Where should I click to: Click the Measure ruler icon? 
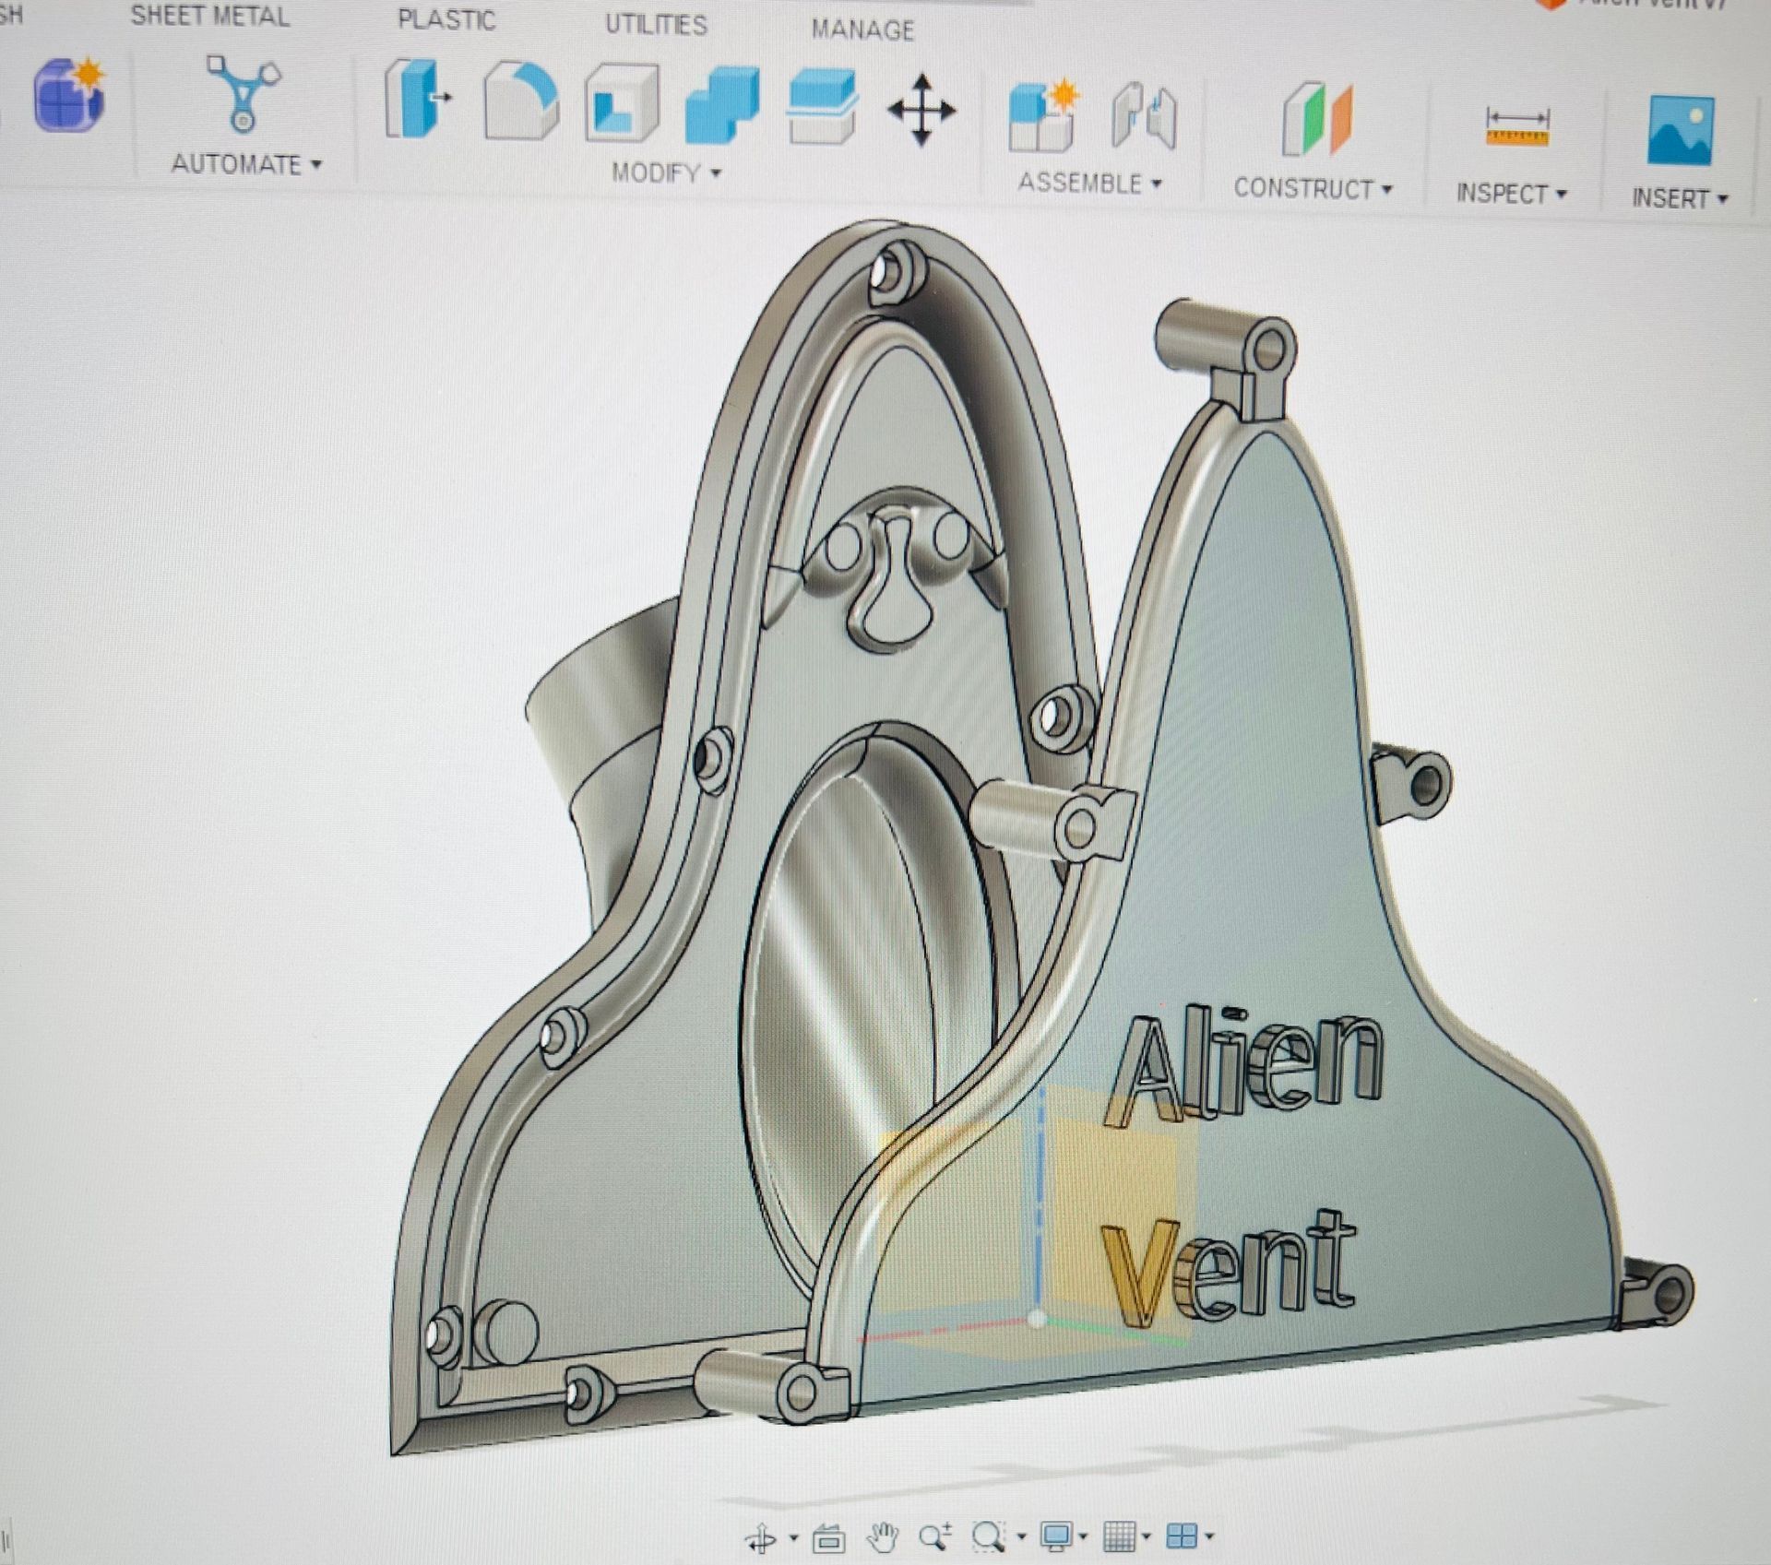tap(1516, 127)
